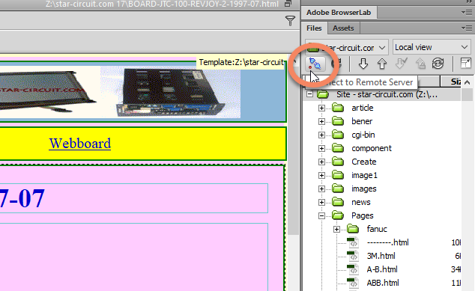Expand the cgi-bin folder

point(321,135)
